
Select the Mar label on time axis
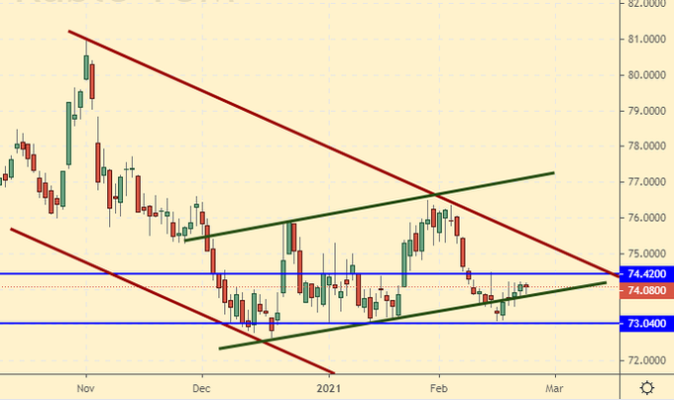tap(554, 386)
